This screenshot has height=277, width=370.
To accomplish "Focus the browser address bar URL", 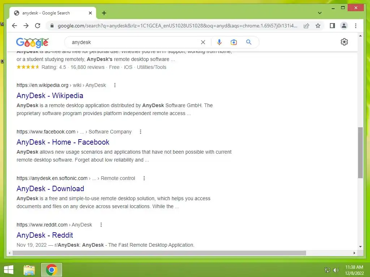I will click(x=177, y=26).
